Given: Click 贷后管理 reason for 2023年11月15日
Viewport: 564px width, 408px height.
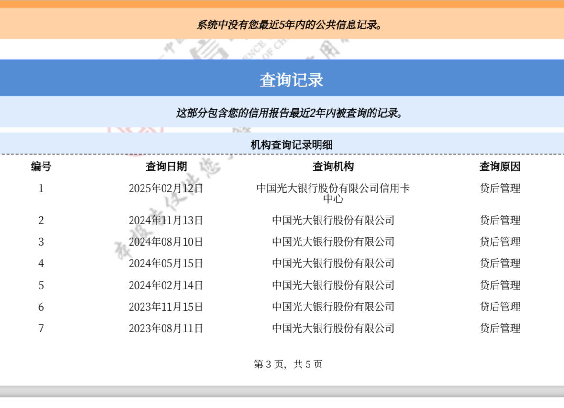Looking at the screenshot, I should [x=500, y=307].
